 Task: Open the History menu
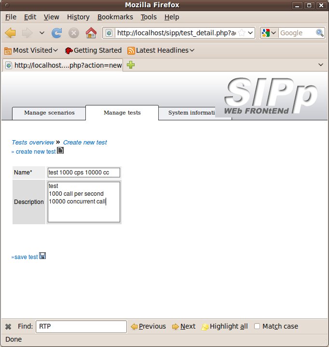click(78, 17)
